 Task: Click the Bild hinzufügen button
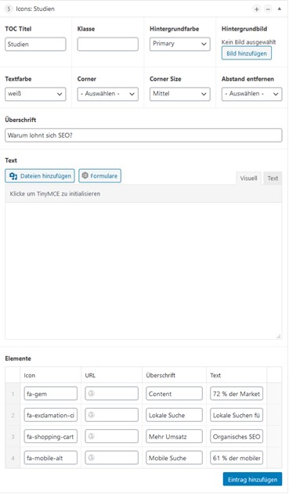[x=247, y=53]
